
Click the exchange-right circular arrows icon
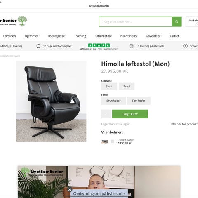[38, 46]
